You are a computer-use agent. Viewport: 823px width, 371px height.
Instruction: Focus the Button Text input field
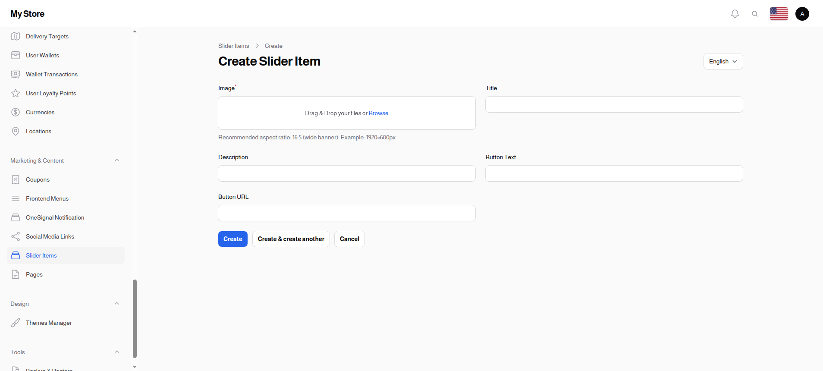point(614,173)
